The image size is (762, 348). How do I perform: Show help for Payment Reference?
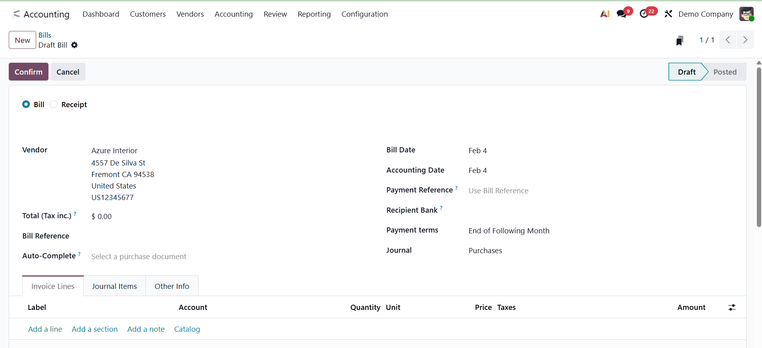[x=456, y=188]
